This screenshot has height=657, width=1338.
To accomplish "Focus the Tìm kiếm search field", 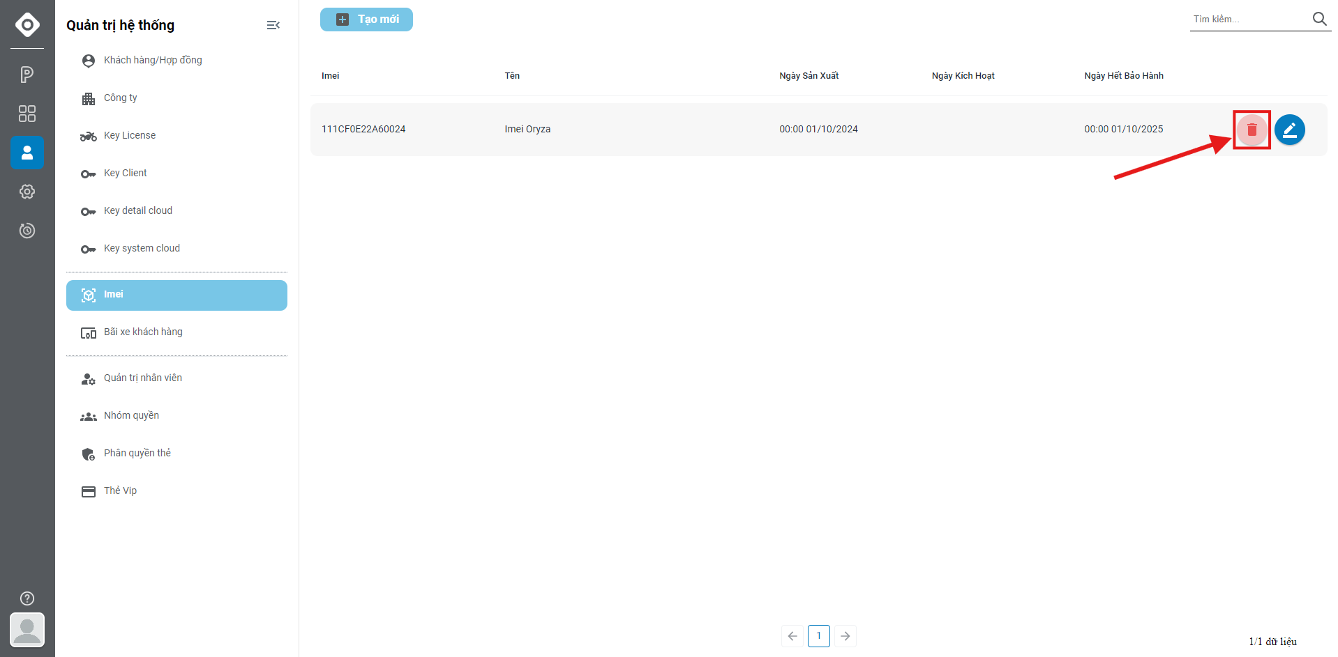I will (x=1250, y=20).
